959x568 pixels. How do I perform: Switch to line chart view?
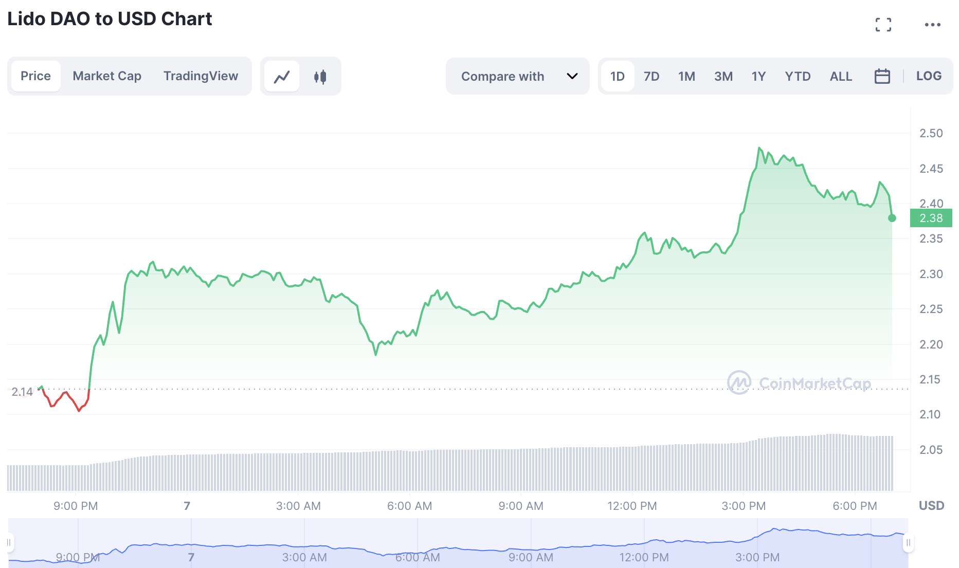click(x=282, y=77)
